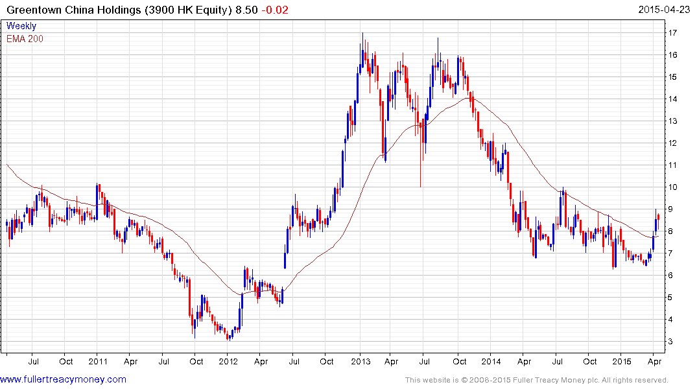This screenshot has height=389, width=697.
Task: Click the 17 price level on the axis
Action: [674, 33]
